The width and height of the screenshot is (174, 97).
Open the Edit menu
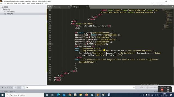point(5,4)
